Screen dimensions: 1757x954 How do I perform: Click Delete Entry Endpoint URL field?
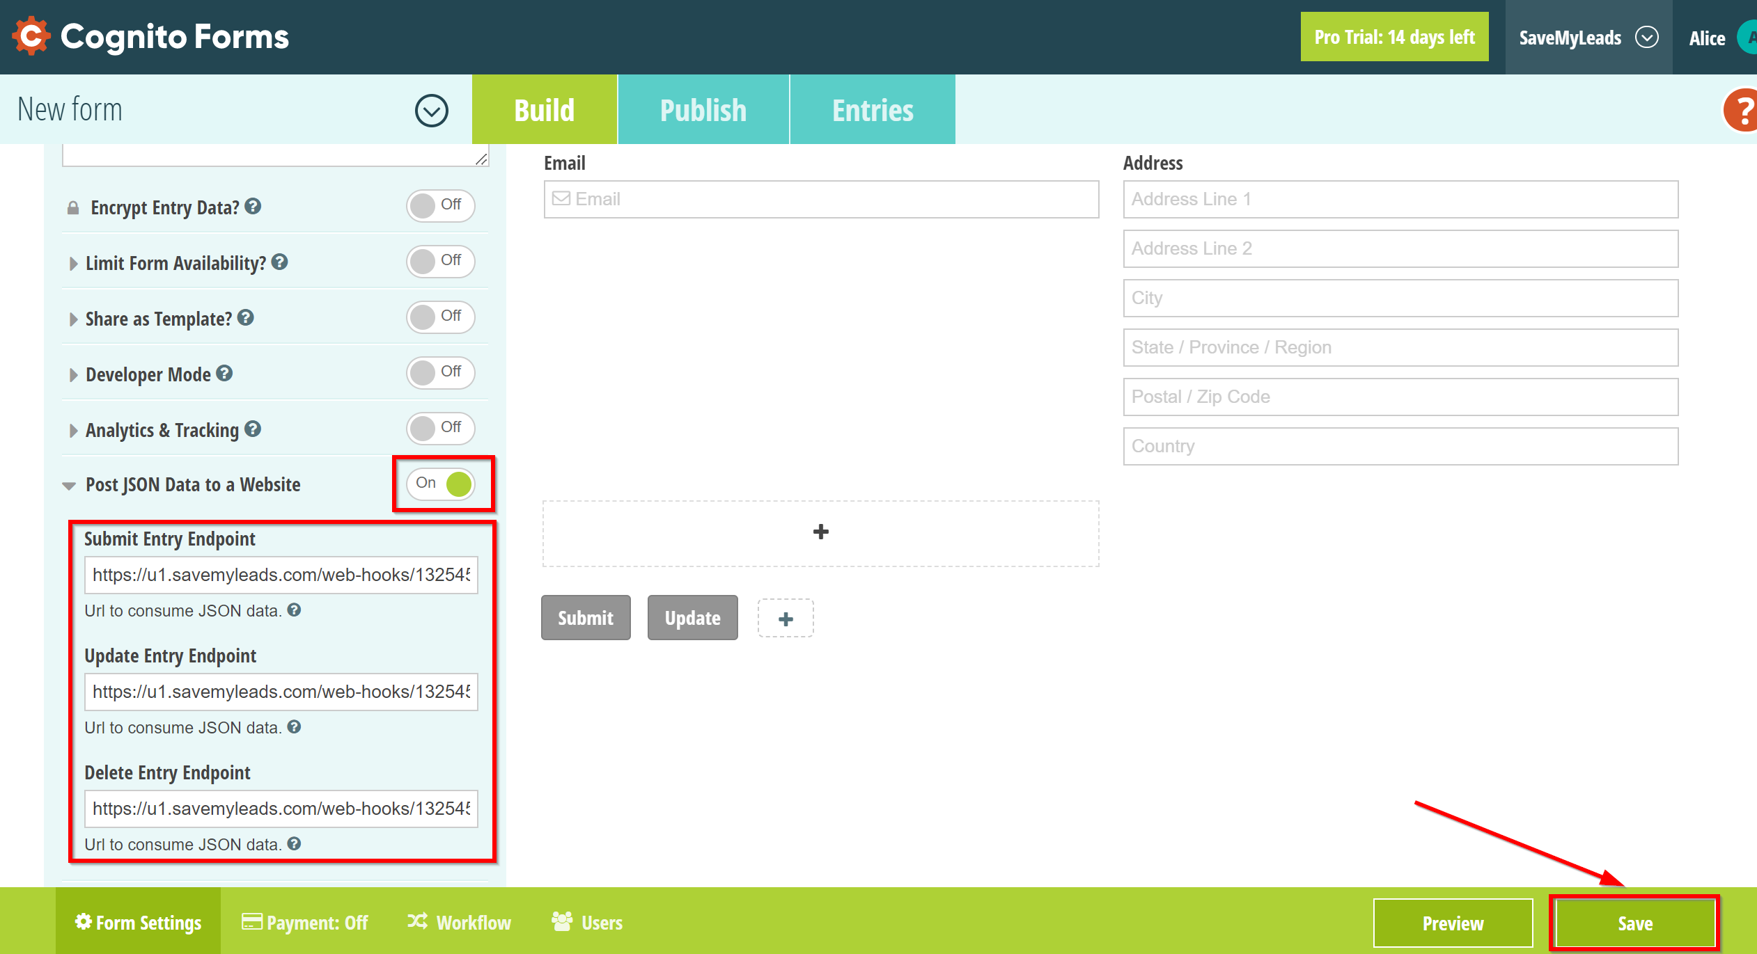281,809
